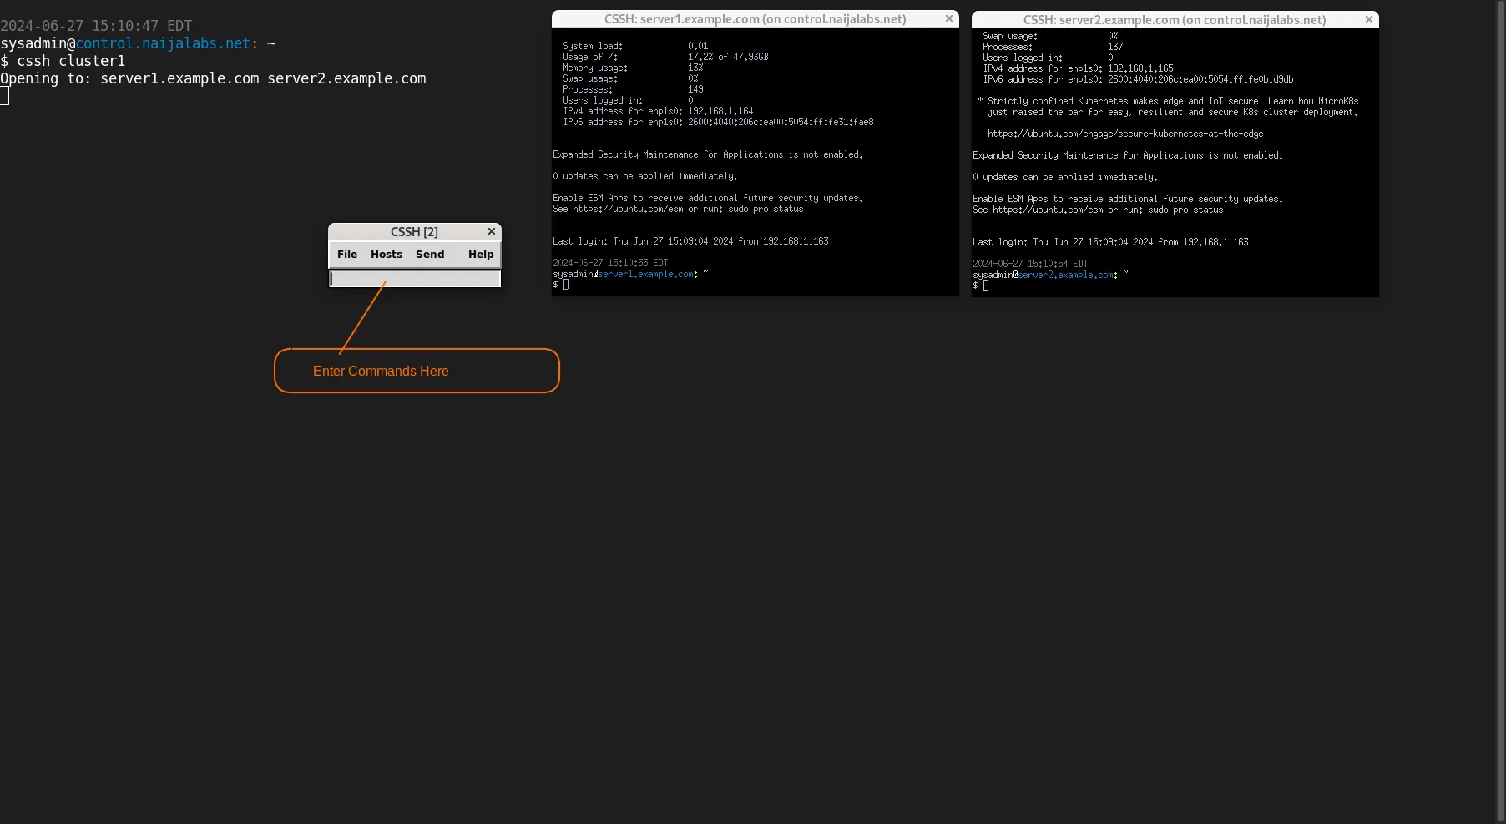Click 'Processes: 137' line in server2
The image size is (1506, 824).
click(1053, 47)
